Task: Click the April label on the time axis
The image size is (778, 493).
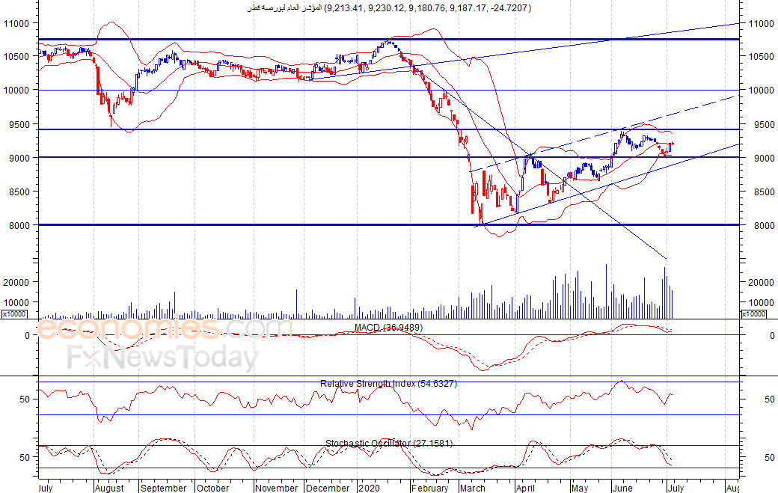Action: [x=525, y=488]
